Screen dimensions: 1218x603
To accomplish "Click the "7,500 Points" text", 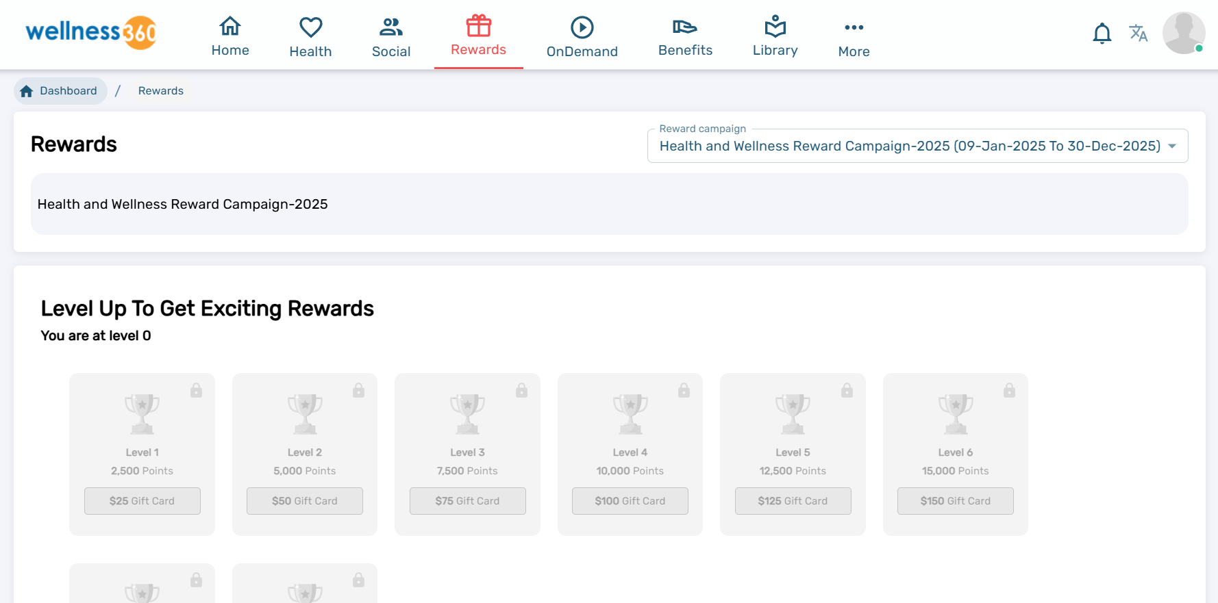I will click(x=467, y=471).
